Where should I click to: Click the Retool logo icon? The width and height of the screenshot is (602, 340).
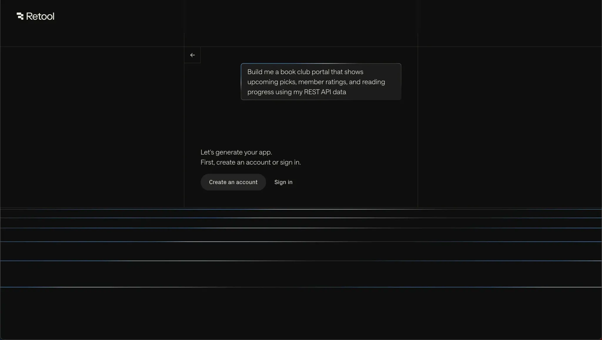20,16
